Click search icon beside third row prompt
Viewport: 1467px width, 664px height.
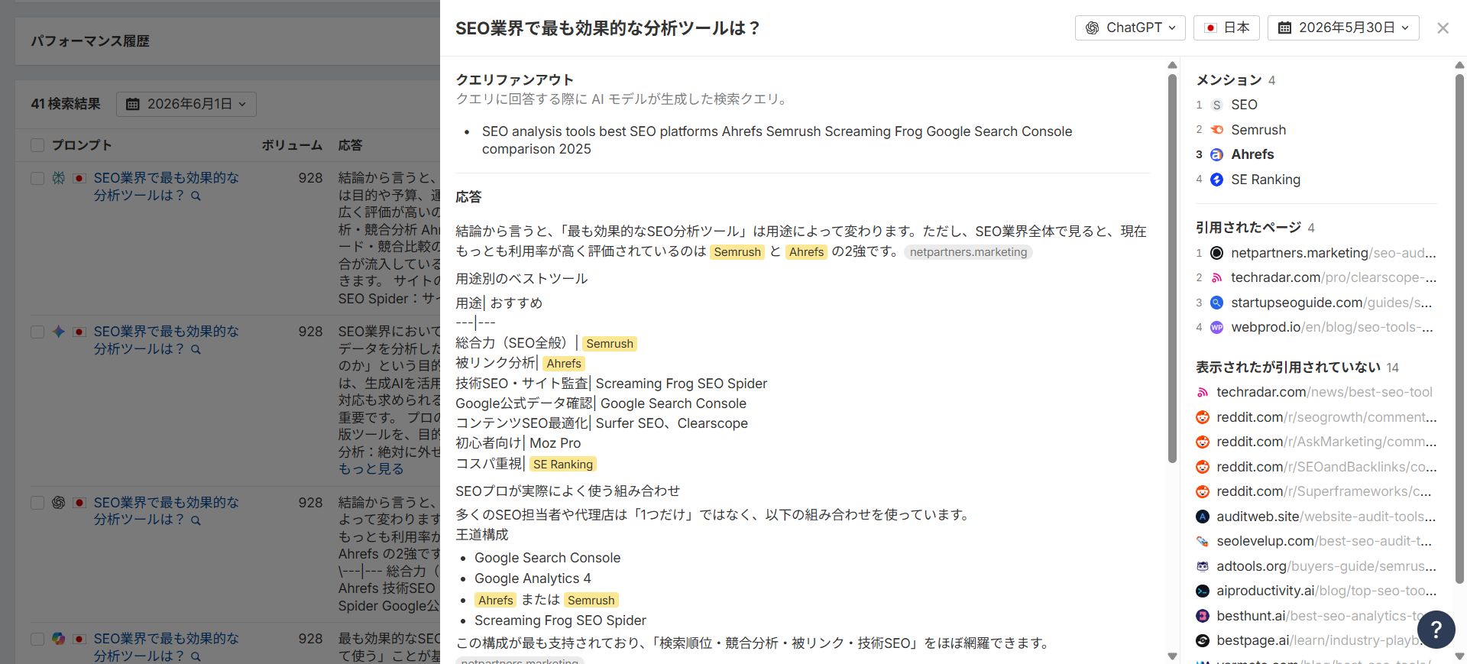click(x=196, y=520)
